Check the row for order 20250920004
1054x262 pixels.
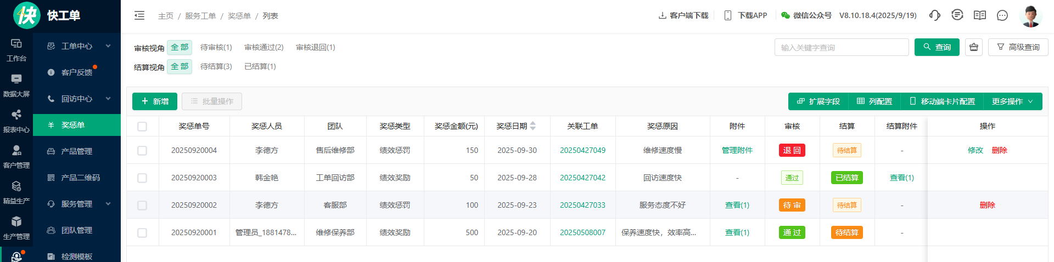pyautogui.click(x=142, y=150)
